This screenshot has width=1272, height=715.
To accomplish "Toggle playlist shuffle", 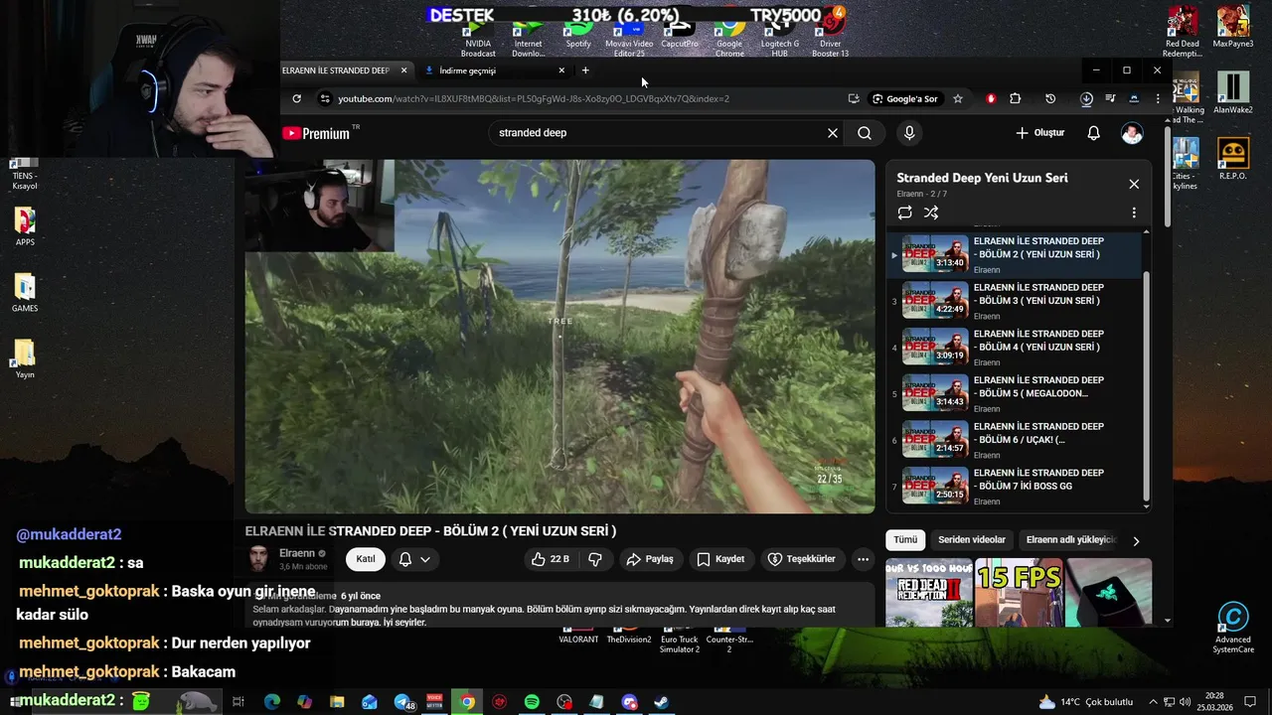I will click(931, 213).
